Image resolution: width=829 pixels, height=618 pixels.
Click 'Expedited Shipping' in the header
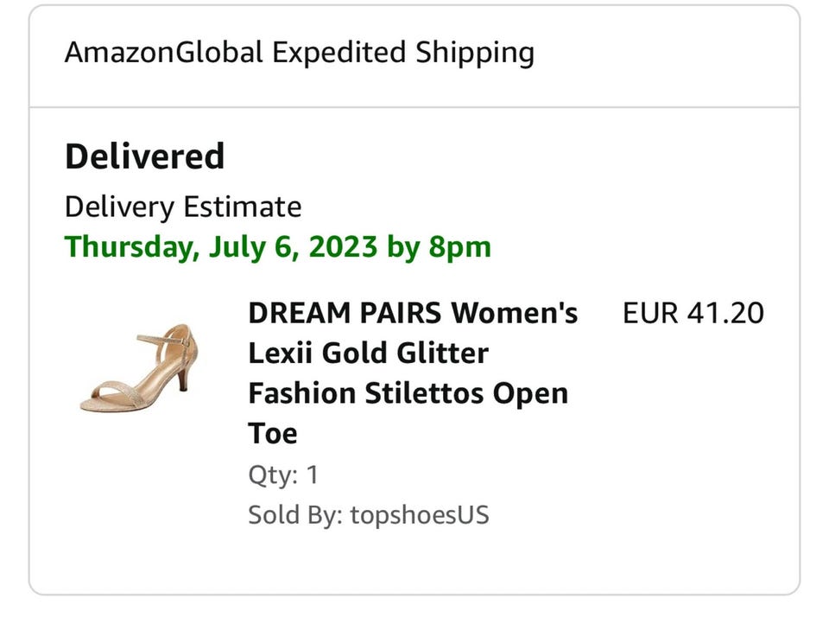(x=402, y=54)
